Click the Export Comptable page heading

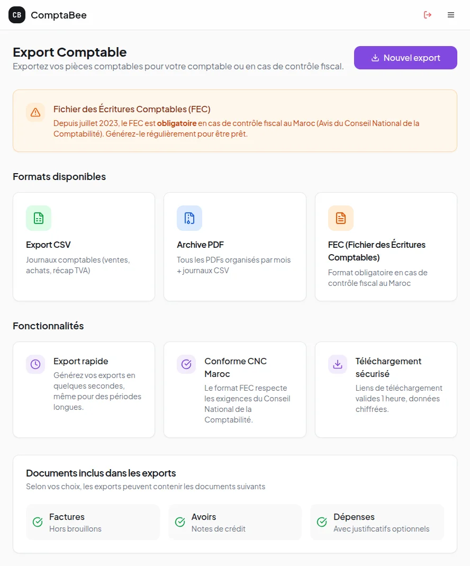tap(70, 52)
